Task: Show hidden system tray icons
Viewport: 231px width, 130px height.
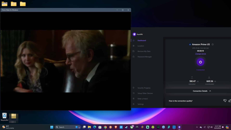Action: pyautogui.click(x=197, y=127)
